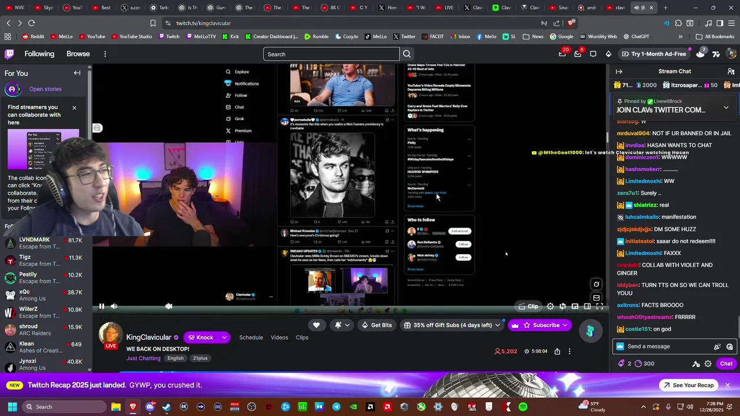The height and width of the screenshot is (416, 740).
Task: Click Try 1-Month Ad-Free
Action: click(654, 54)
